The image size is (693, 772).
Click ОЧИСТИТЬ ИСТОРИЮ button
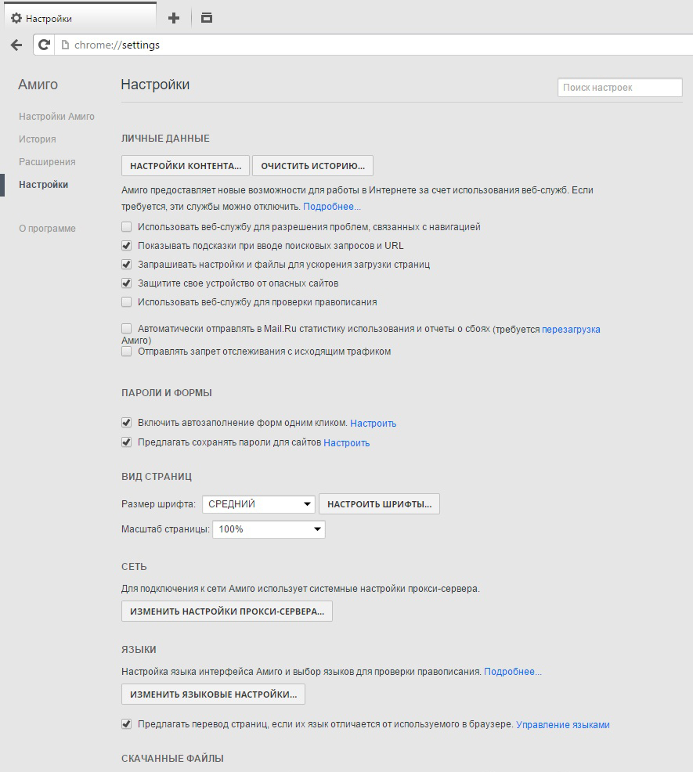(x=312, y=166)
